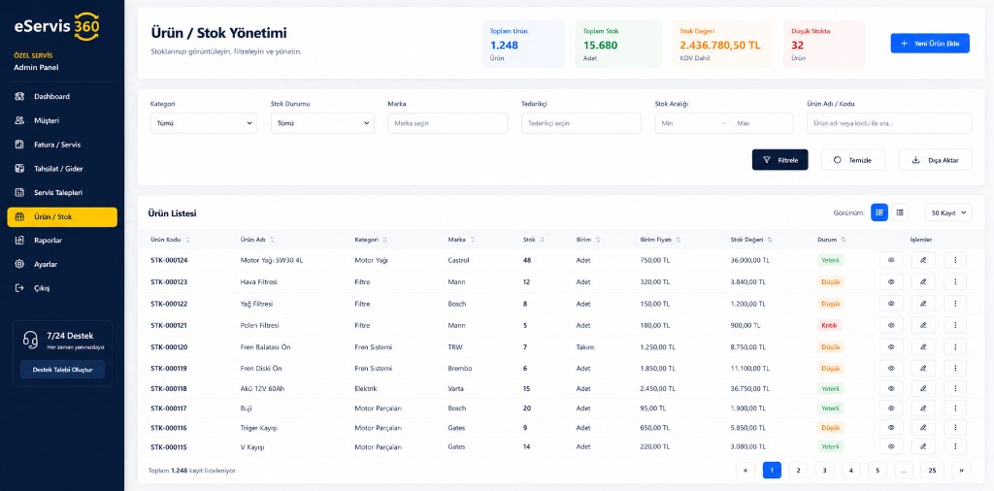This screenshot has width=994, height=491.
Task: View Fren Balatası Ön row eye icon
Action: (891, 347)
